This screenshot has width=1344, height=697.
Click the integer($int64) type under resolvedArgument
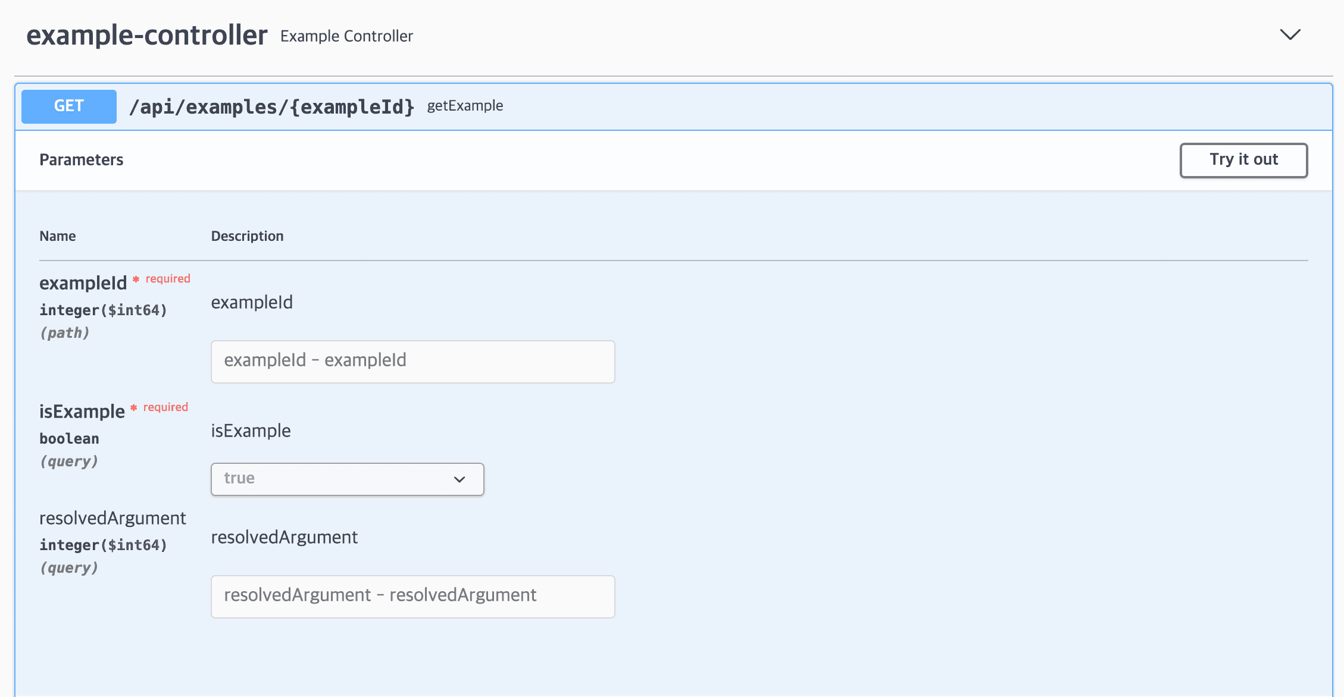tap(104, 545)
